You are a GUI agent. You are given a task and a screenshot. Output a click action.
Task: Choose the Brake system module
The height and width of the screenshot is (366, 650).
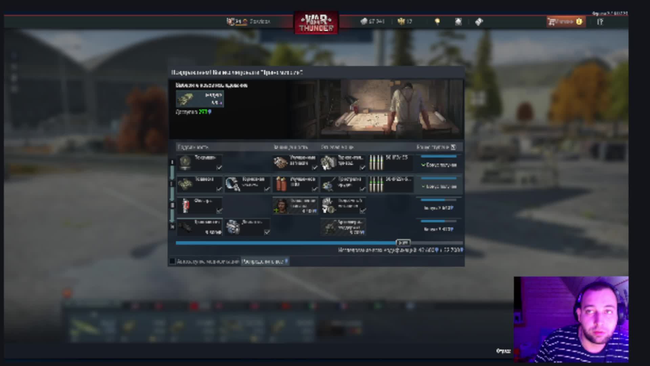[247, 184]
